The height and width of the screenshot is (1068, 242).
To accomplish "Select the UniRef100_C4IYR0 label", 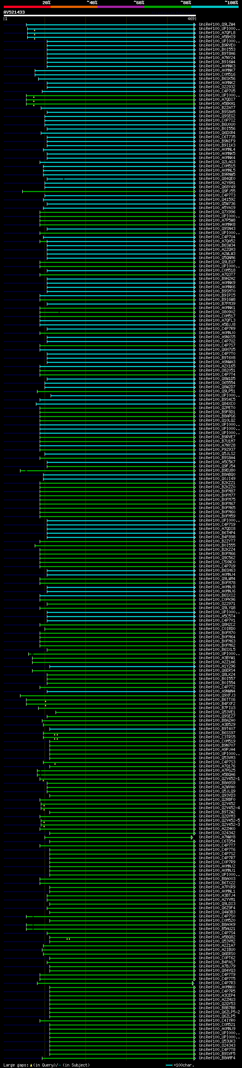I will pyautogui.click(x=217, y=1020).
